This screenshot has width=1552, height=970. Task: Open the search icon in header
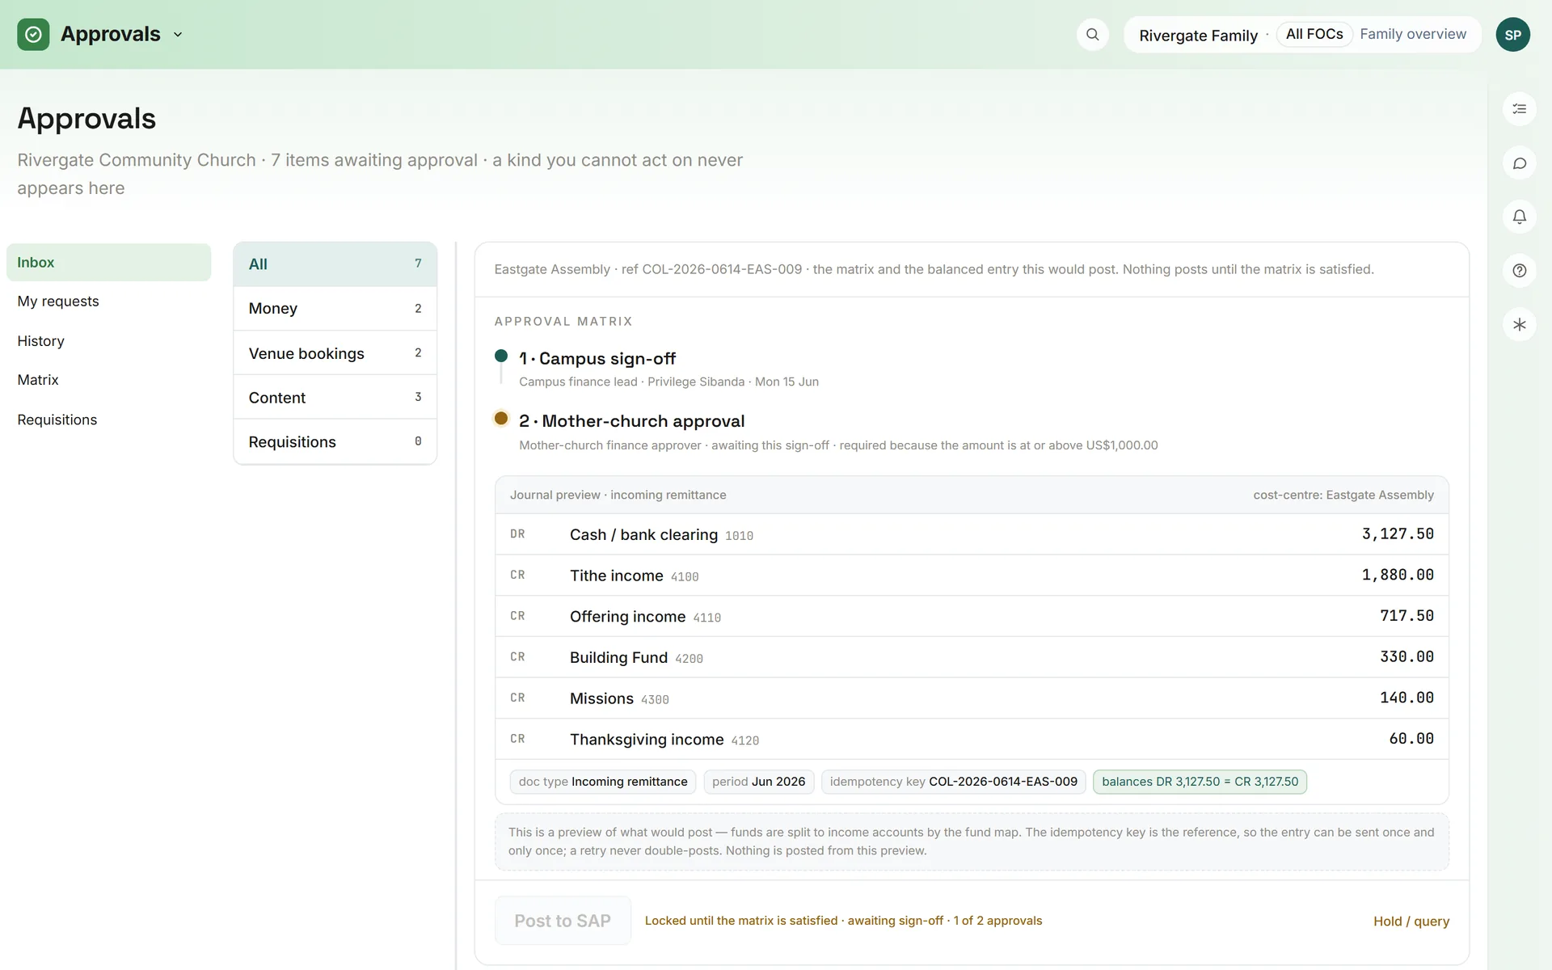click(1092, 35)
